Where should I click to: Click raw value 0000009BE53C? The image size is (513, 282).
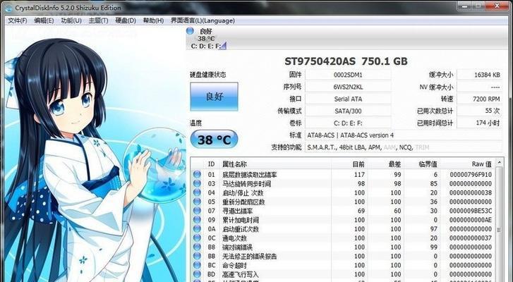[x=471, y=211]
